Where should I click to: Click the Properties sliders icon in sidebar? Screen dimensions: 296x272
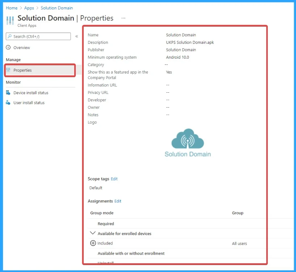[x=8, y=70]
